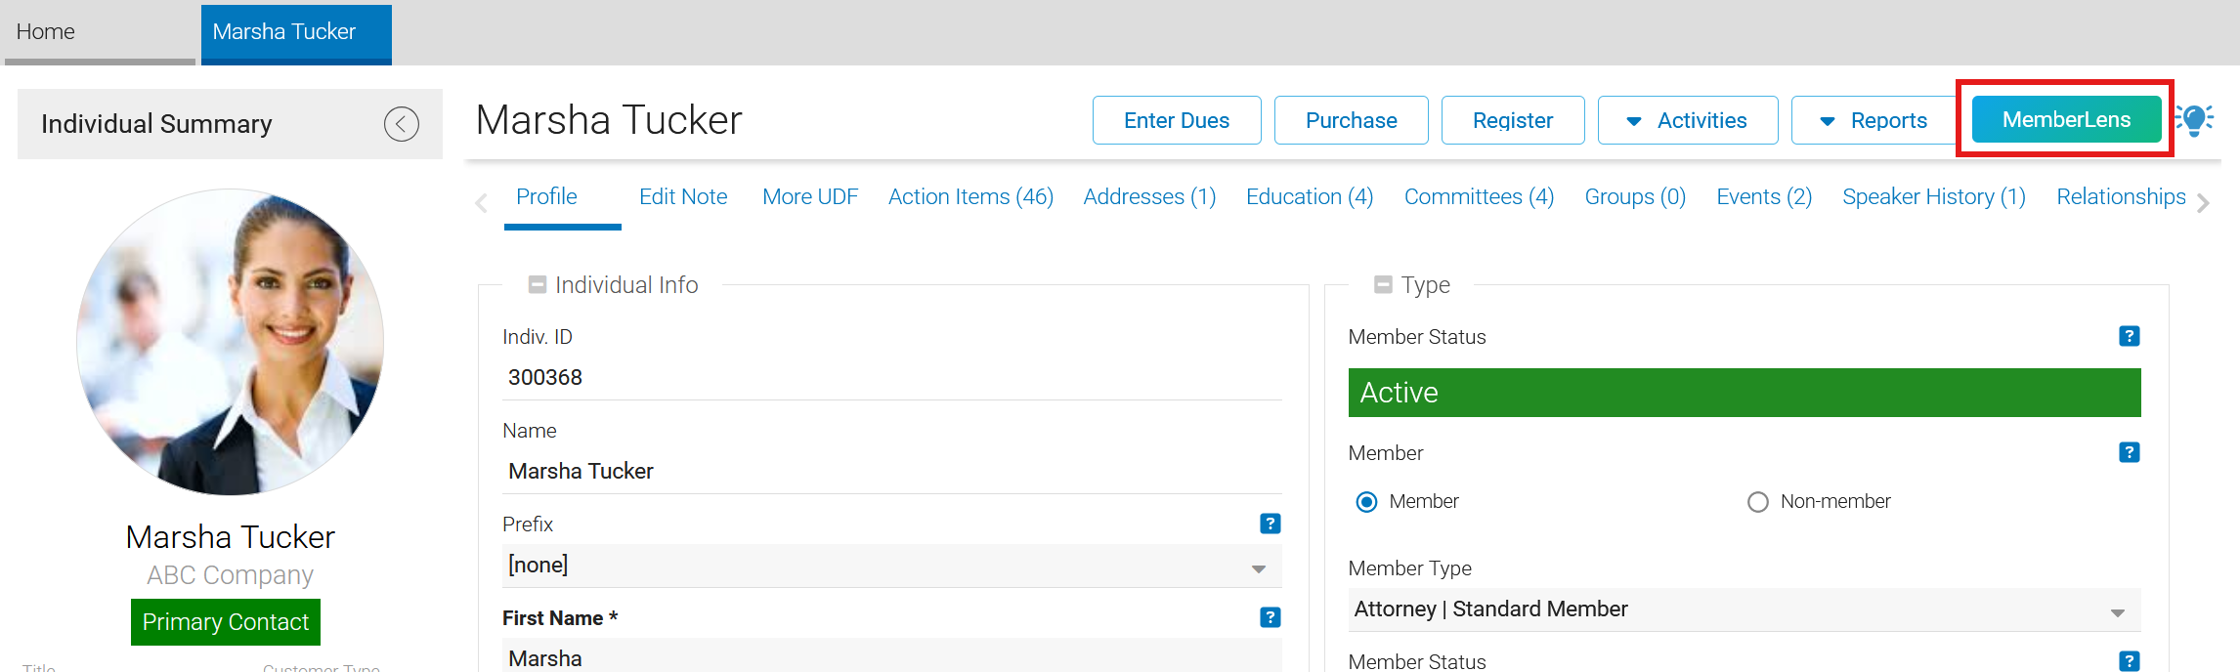Click ABC Company under the photo
2240x672 pixels.
[x=231, y=575]
